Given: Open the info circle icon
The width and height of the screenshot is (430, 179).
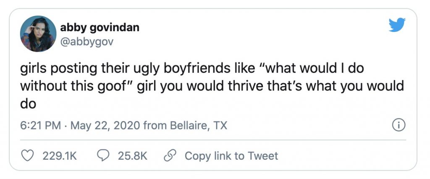Looking at the screenshot, I should [398, 125].
